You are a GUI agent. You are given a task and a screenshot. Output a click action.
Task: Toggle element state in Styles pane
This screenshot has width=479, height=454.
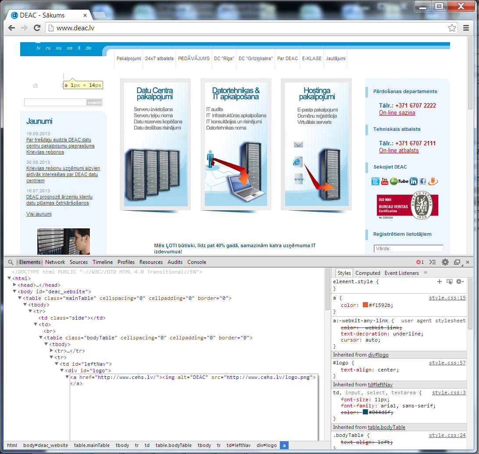(449, 281)
